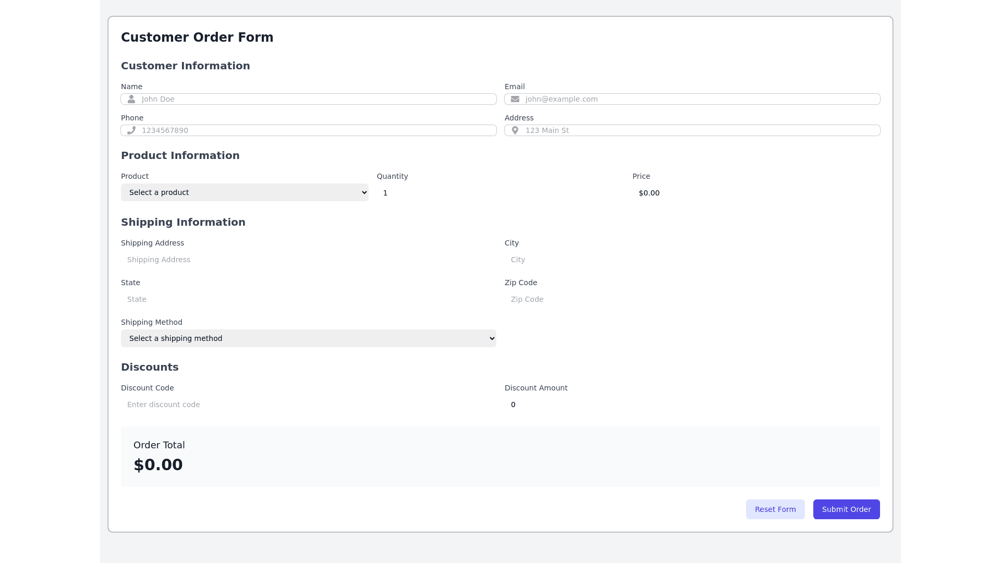Click the Price field showing $0.00
Screen dimensions: 1001x563
pos(755,193)
